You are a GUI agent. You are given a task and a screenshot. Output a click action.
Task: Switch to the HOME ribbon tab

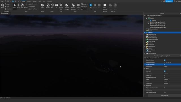23,1
